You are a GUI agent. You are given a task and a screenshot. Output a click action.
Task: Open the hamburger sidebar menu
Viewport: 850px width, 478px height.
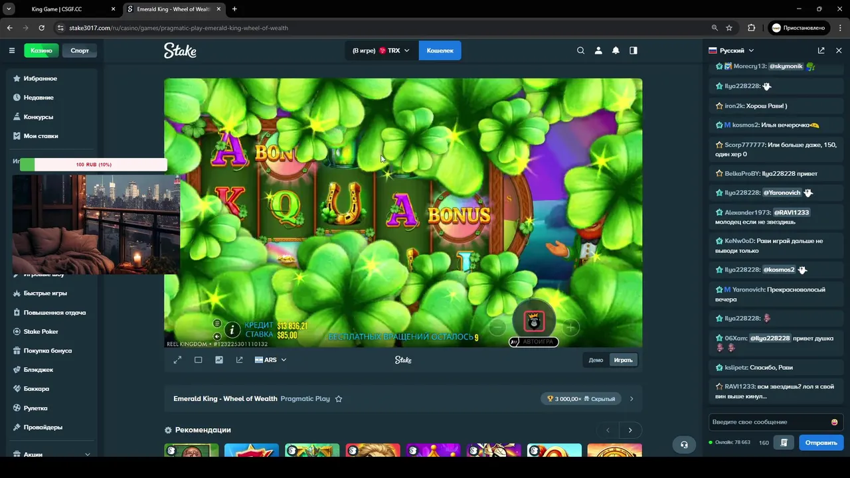coord(12,50)
